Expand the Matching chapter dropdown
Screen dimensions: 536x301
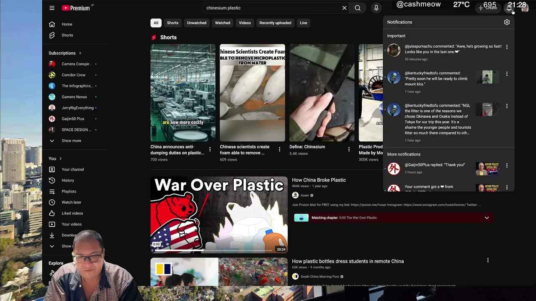tap(487, 218)
